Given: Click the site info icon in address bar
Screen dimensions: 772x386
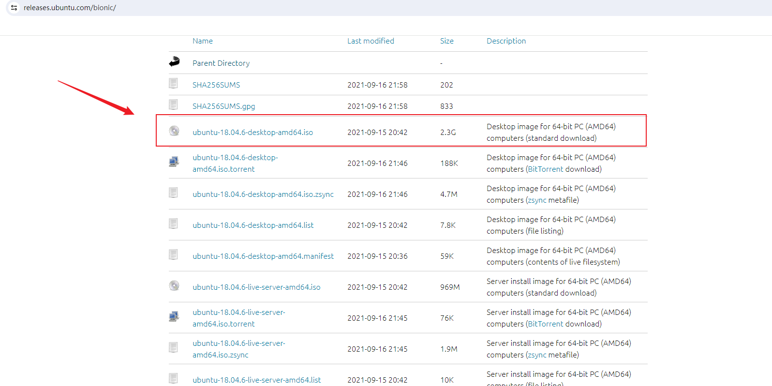Looking at the screenshot, I should click(x=14, y=8).
